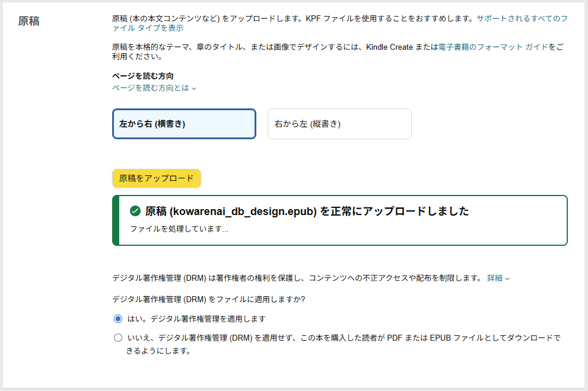Image resolution: width=588 pixels, height=391 pixels.
Task: Open サポートされるすべてのファイル タイプを表示 link
Action: [x=340, y=23]
